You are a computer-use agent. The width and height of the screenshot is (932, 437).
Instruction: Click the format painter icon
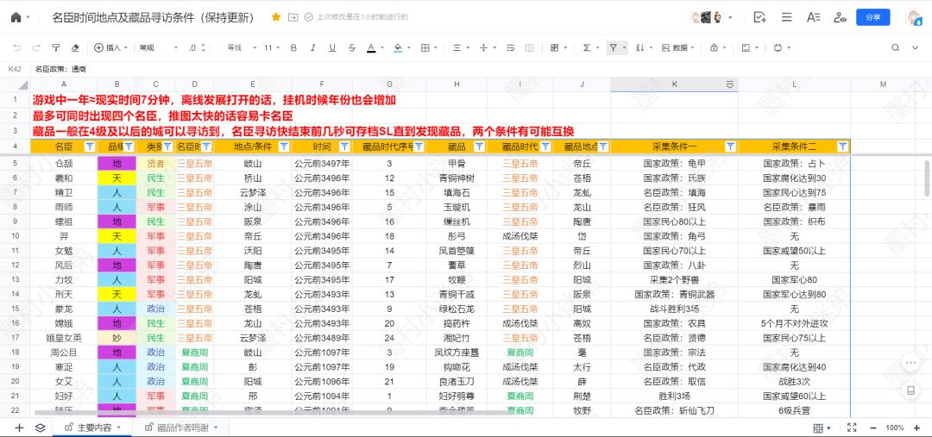point(56,48)
